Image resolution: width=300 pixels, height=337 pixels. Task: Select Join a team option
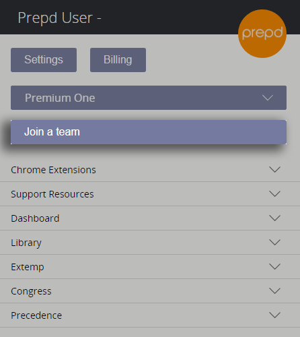pyautogui.click(x=149, y=132)
